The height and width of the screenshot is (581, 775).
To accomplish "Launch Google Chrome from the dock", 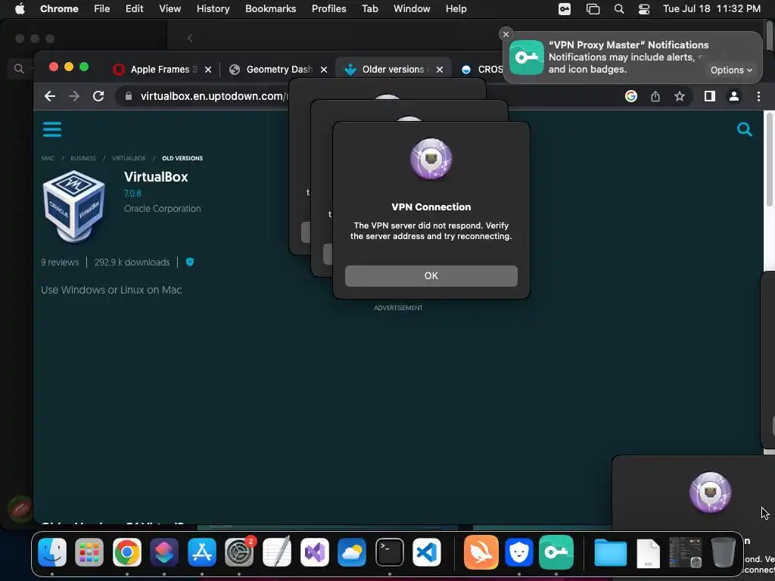I will (x=127, y=551).
